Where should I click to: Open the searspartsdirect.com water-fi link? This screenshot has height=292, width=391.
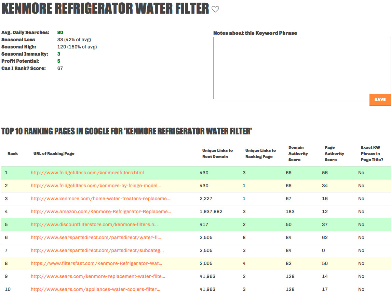pyautogui.click(x=96, y=237)
